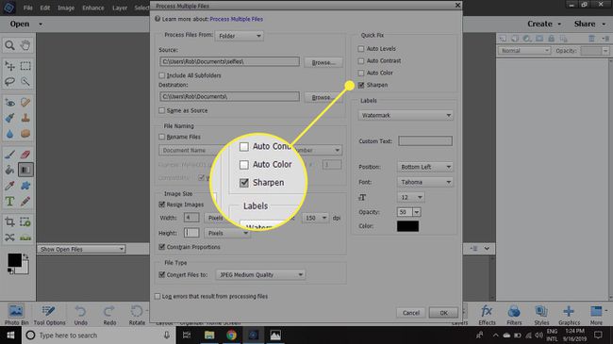Select the Gradient tool
Screen dimensions: 613x344
(x=25, y=170)
